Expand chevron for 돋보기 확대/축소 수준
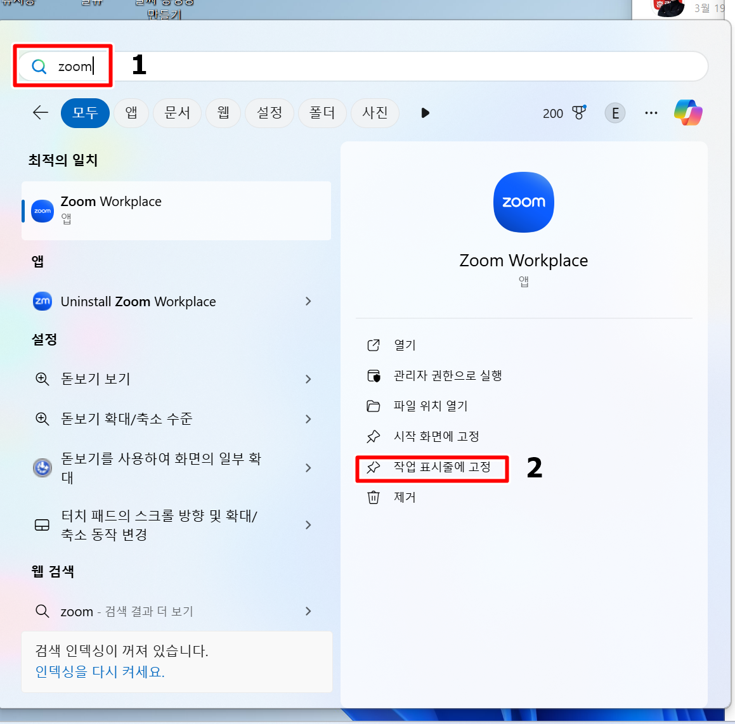This screenshot has width=735, height=724. coord(308,419)
